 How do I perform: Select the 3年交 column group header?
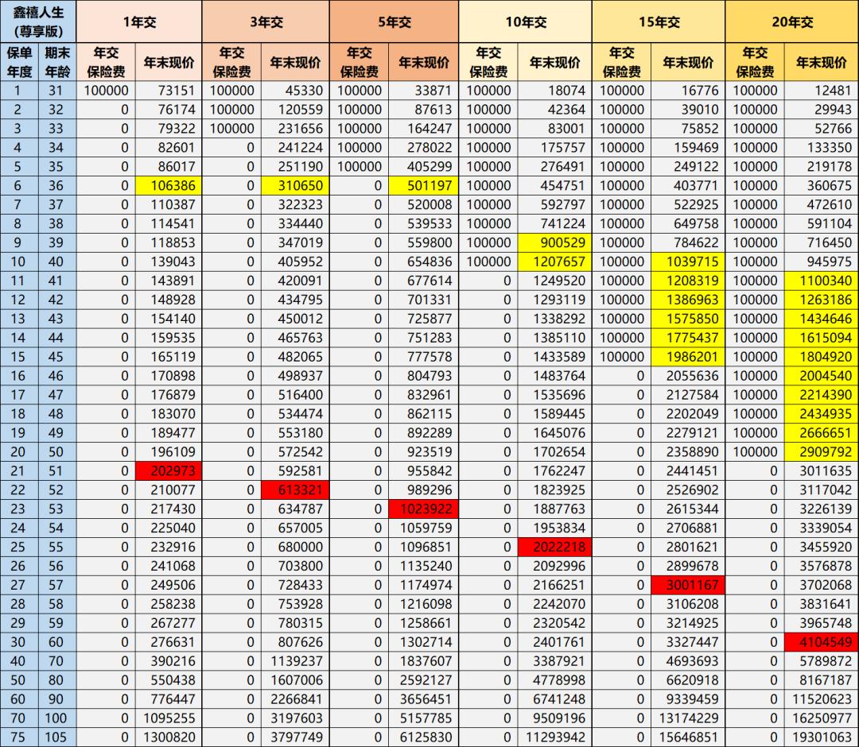click(266, 22)
